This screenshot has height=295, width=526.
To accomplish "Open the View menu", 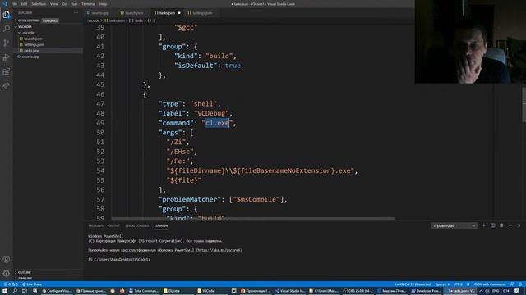I will pos(54,4).
